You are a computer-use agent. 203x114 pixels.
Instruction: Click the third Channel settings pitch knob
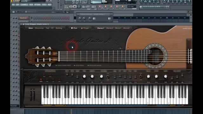[x=90, y=19]
